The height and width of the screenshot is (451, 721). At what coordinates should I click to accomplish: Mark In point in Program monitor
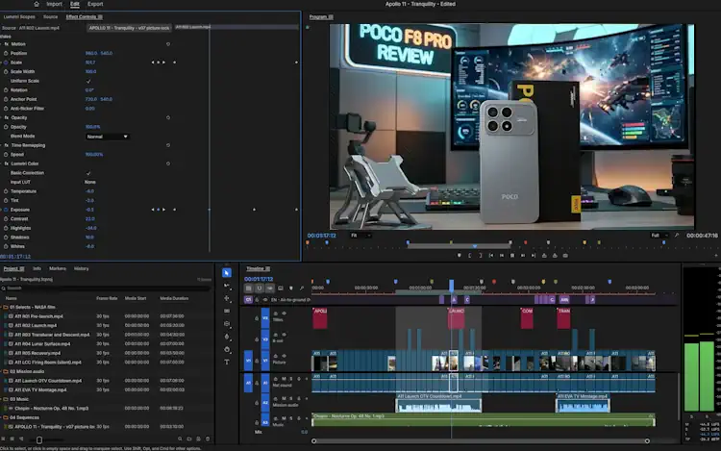coord(469,256)
